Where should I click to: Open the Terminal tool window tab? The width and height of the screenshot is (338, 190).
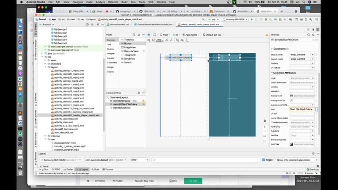pos(108,169)
